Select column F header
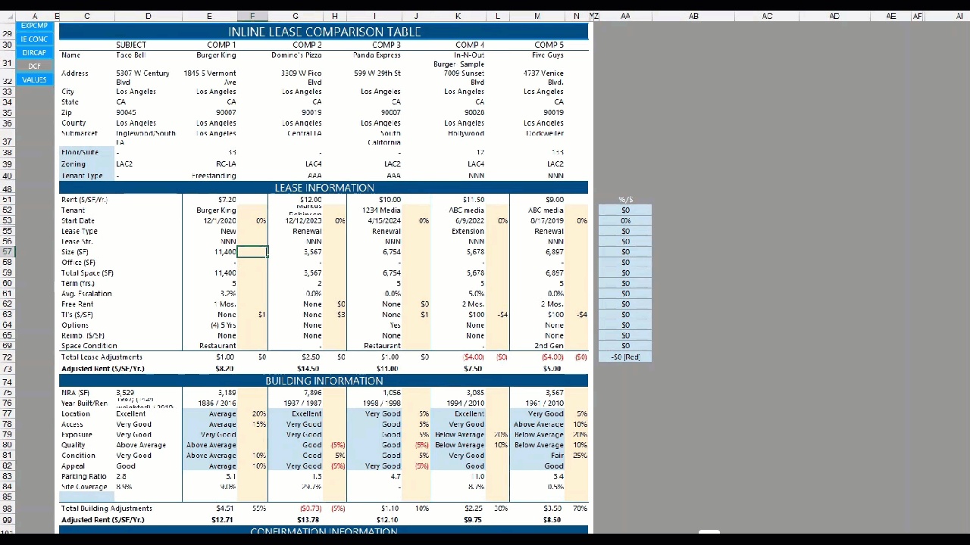The image size is (970, 545). click(252, 16)
